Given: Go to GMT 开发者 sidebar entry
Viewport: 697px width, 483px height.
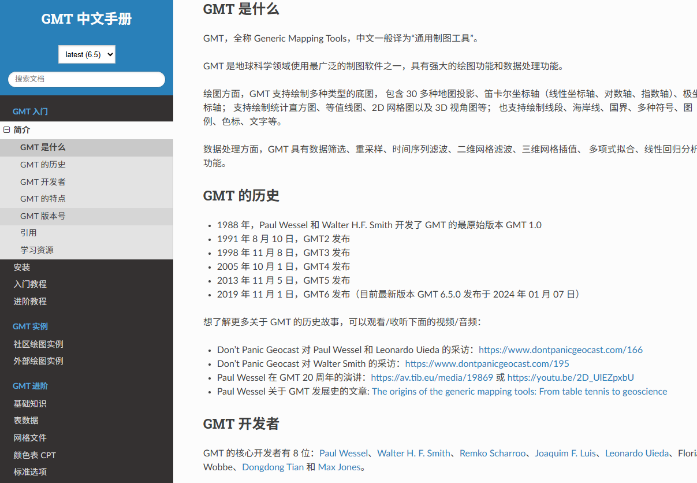Looking at the screenshot, I should point(87,182).
